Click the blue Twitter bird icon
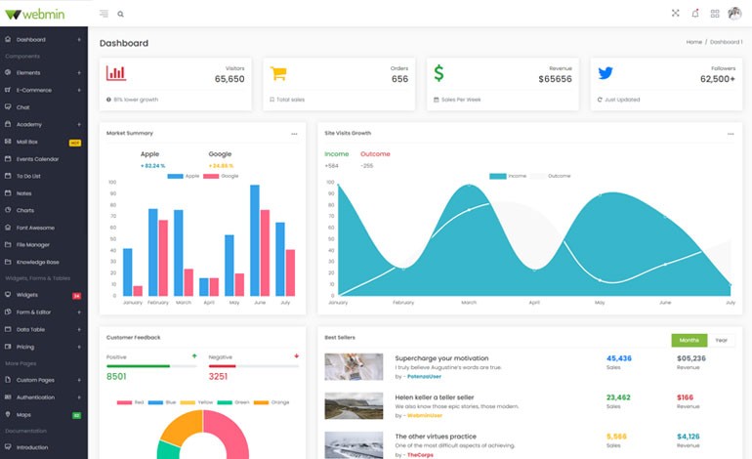Image resolution: width=752 pixels, height=459 pixels. (606, 73)
